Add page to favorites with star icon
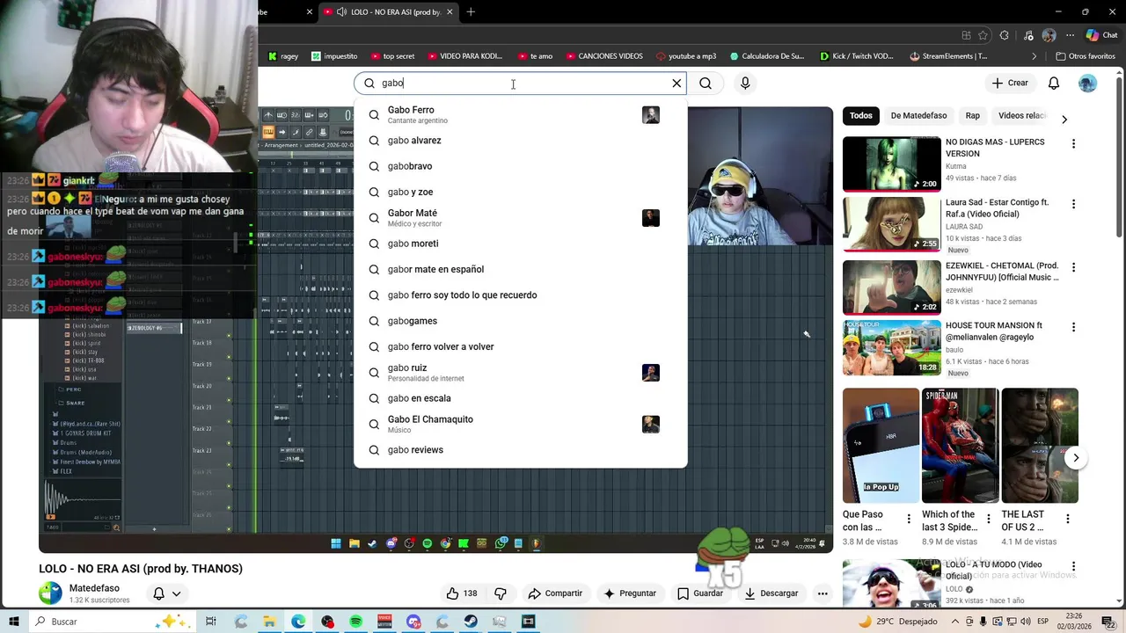This screenshot has width=1126, height=633. [x=983, y=35]
